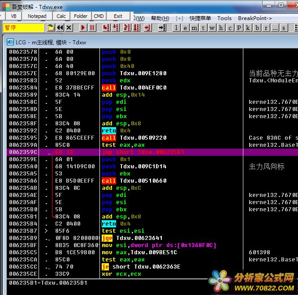Pause execution with the red pause icon

[x=92, y=28]
